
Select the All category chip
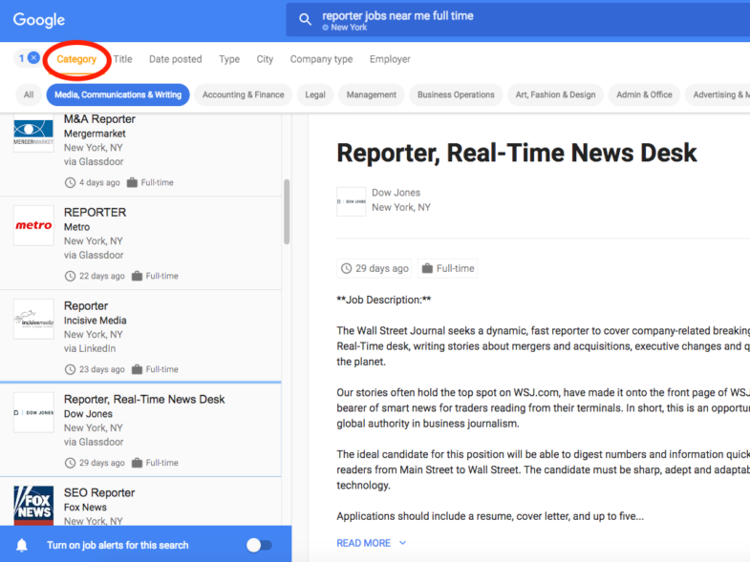pyautogui.click(x=29, y=94)
